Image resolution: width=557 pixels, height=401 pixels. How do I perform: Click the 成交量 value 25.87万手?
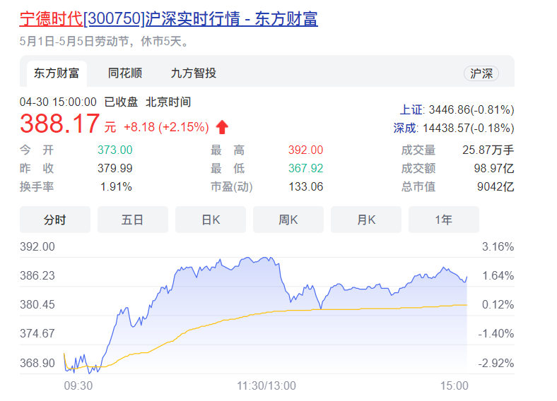click(x=488, y=150)
